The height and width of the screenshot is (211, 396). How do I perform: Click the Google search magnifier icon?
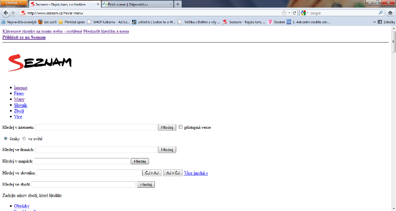[381, 13]
